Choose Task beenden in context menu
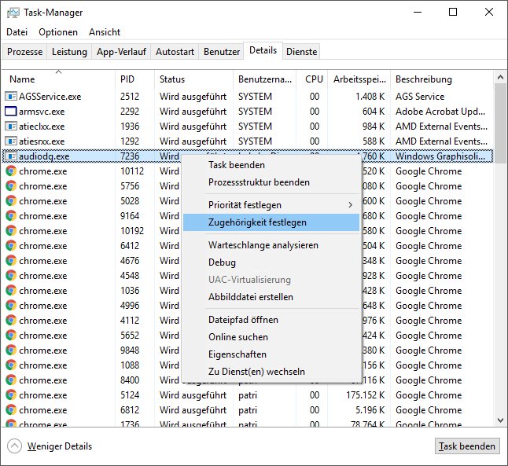This screenshot has height=466, width=508. pos(271,165)
